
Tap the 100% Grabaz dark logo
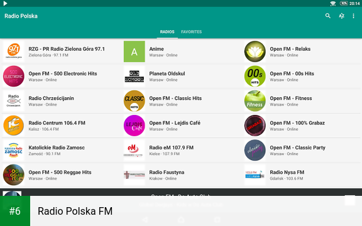click(x=255, y=126)
